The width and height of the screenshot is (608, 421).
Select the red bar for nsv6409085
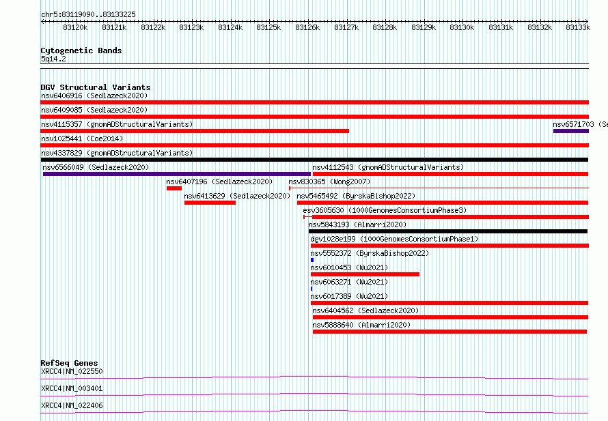(x=314, y=117)
